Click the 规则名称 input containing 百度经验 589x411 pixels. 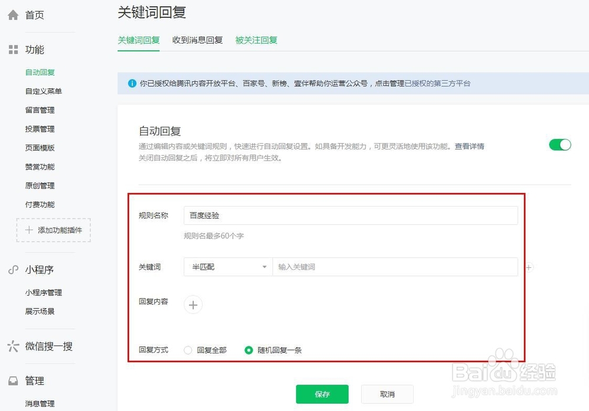350,215
